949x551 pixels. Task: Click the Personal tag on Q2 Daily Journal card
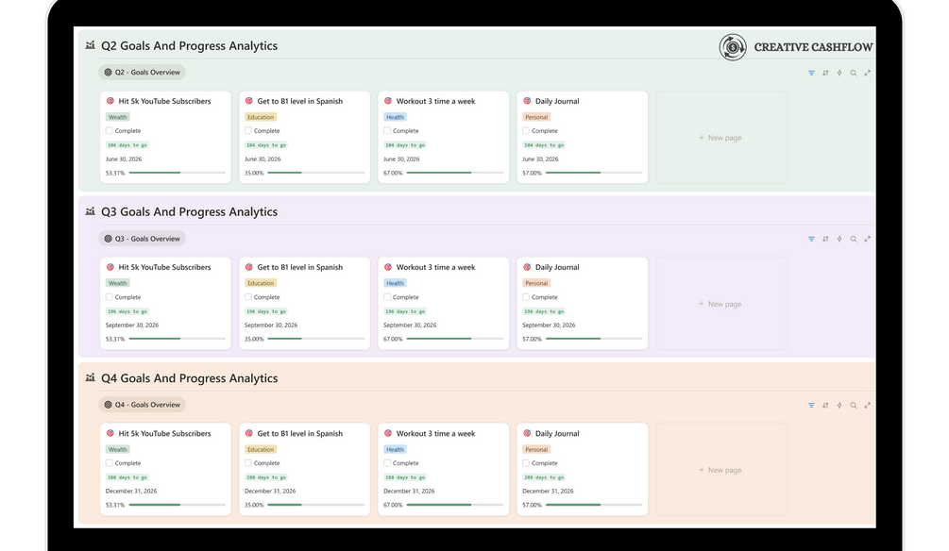pyautogui.click(x=536, y=117)
